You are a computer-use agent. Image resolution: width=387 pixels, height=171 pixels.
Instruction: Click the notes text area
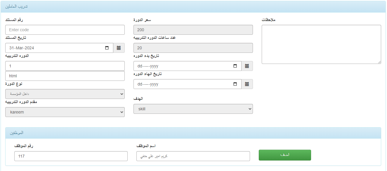click(321, 44)
